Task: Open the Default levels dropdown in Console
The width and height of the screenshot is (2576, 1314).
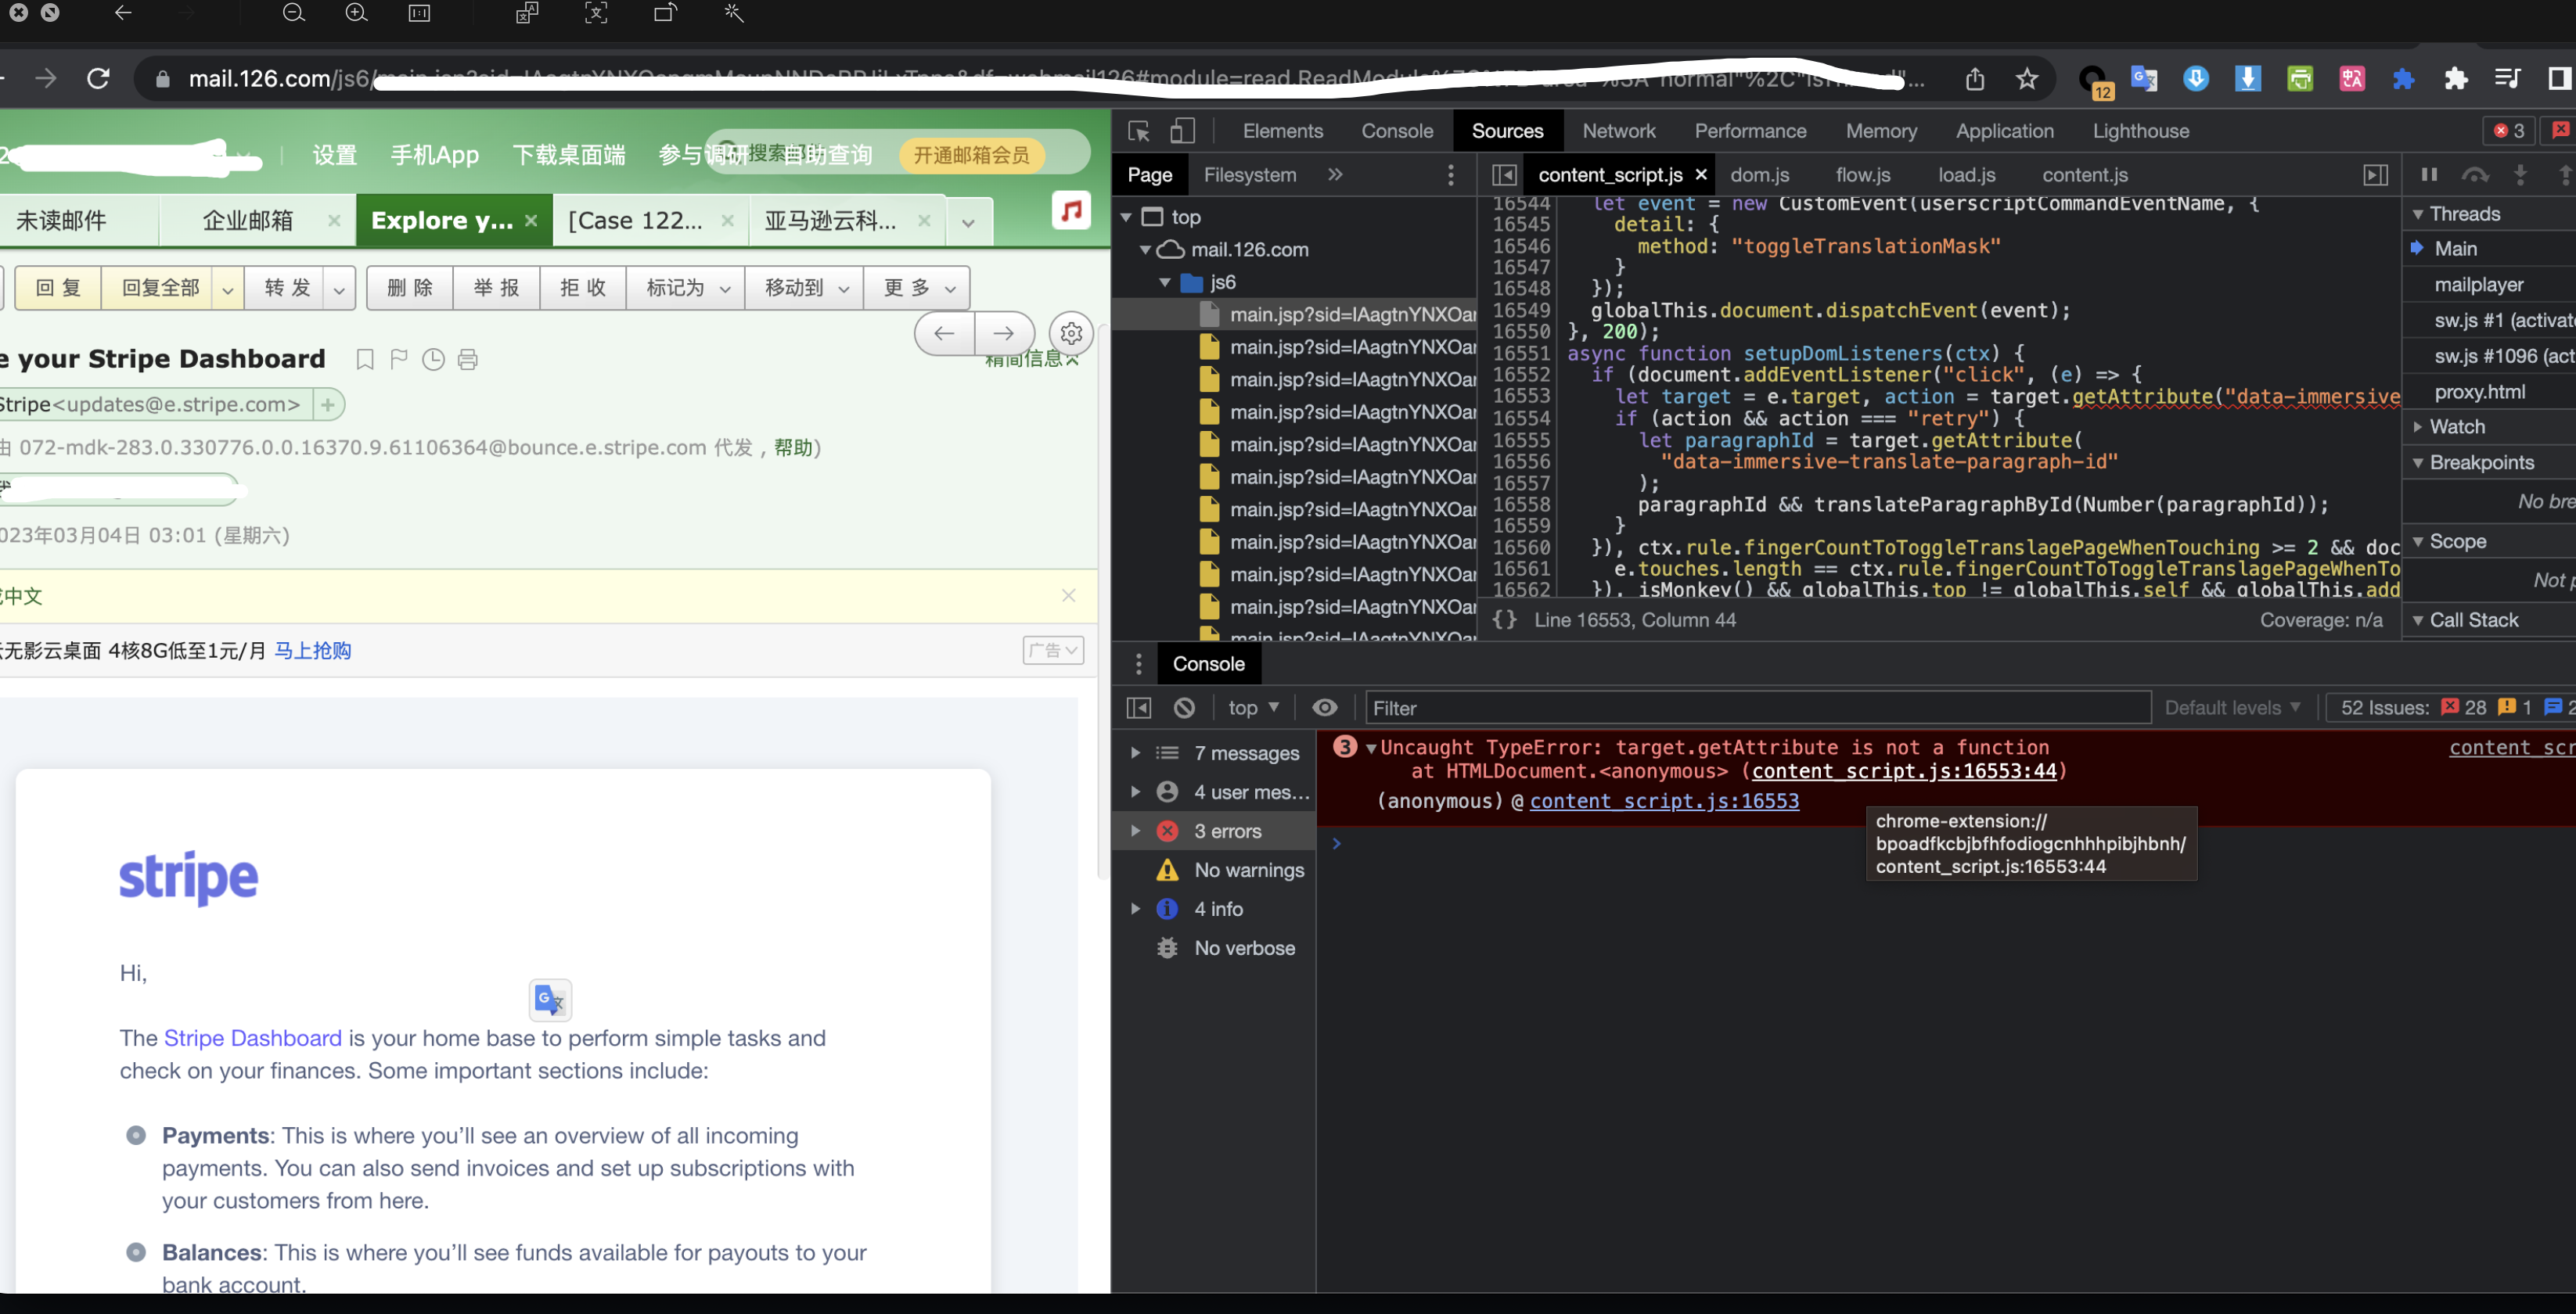Action: tap(2232, 708)
